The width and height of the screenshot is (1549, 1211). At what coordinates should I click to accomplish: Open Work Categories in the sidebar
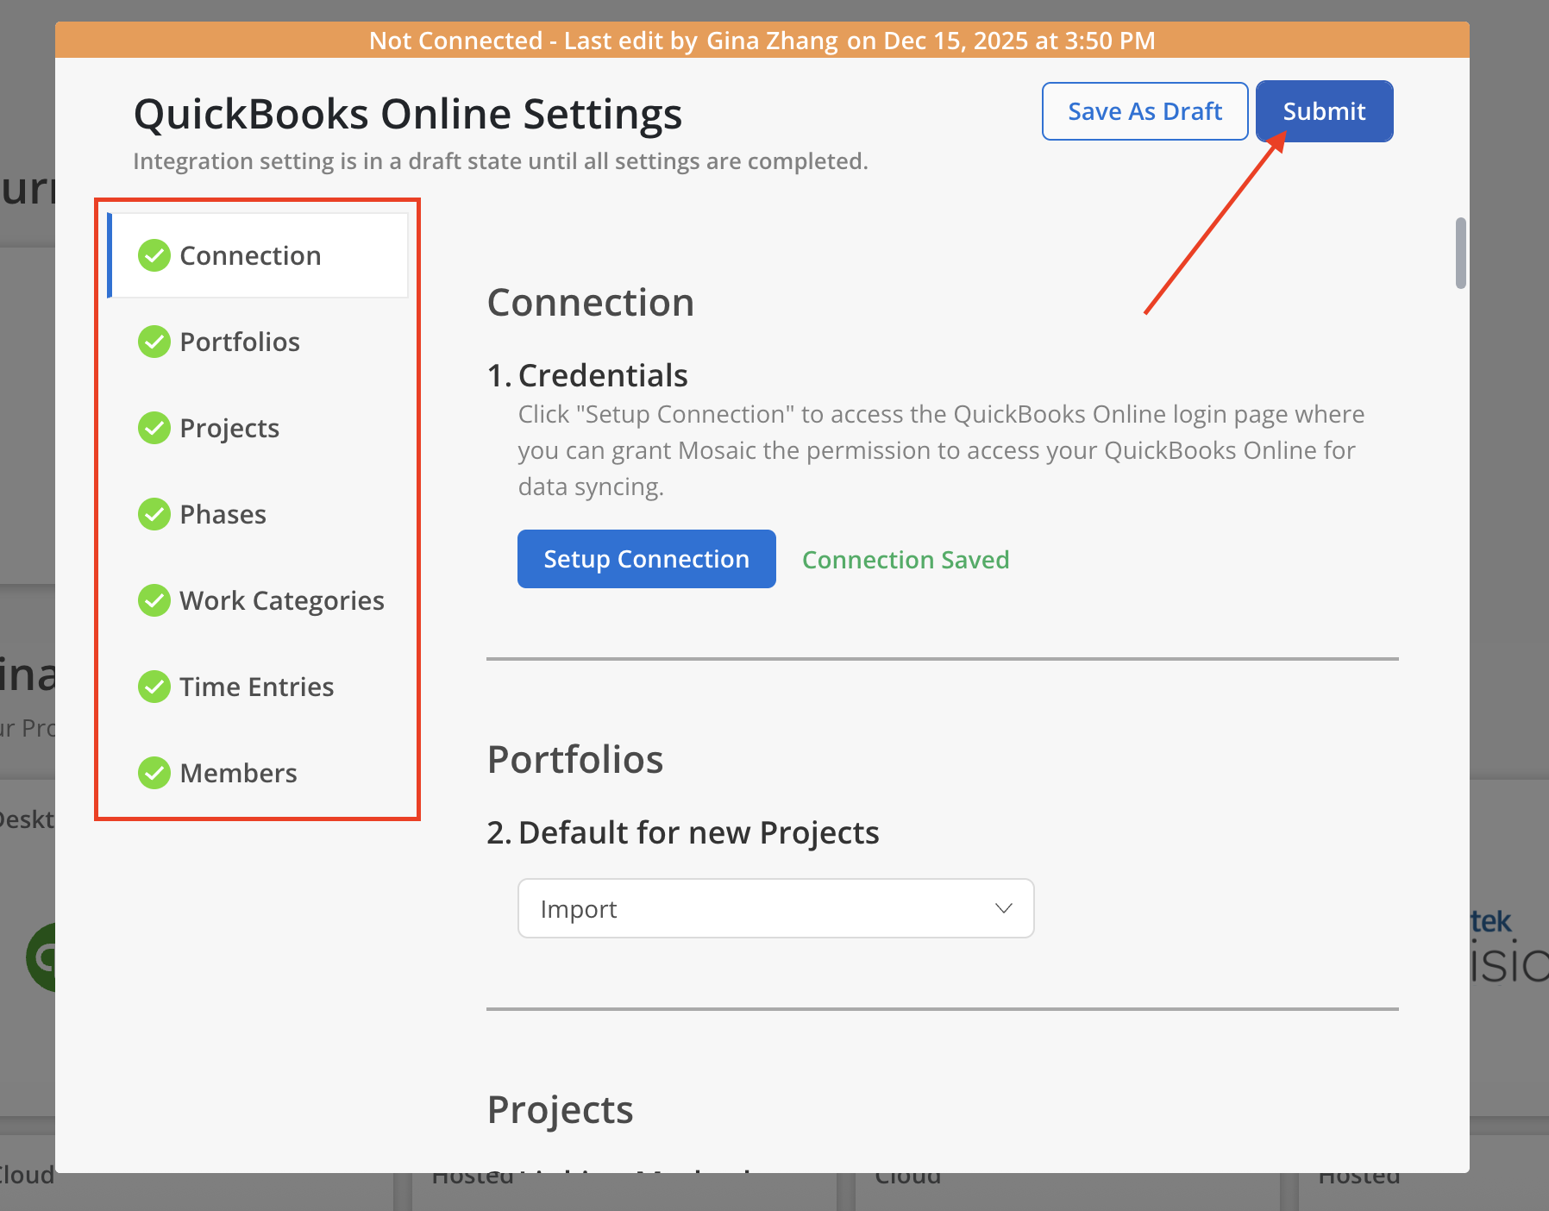coord(258,600)
